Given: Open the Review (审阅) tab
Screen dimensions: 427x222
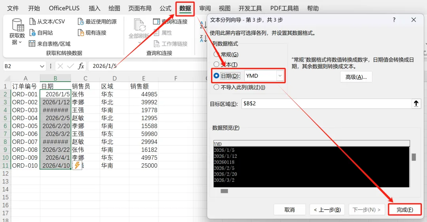Looking at the screenshot, I should (205, 8).
